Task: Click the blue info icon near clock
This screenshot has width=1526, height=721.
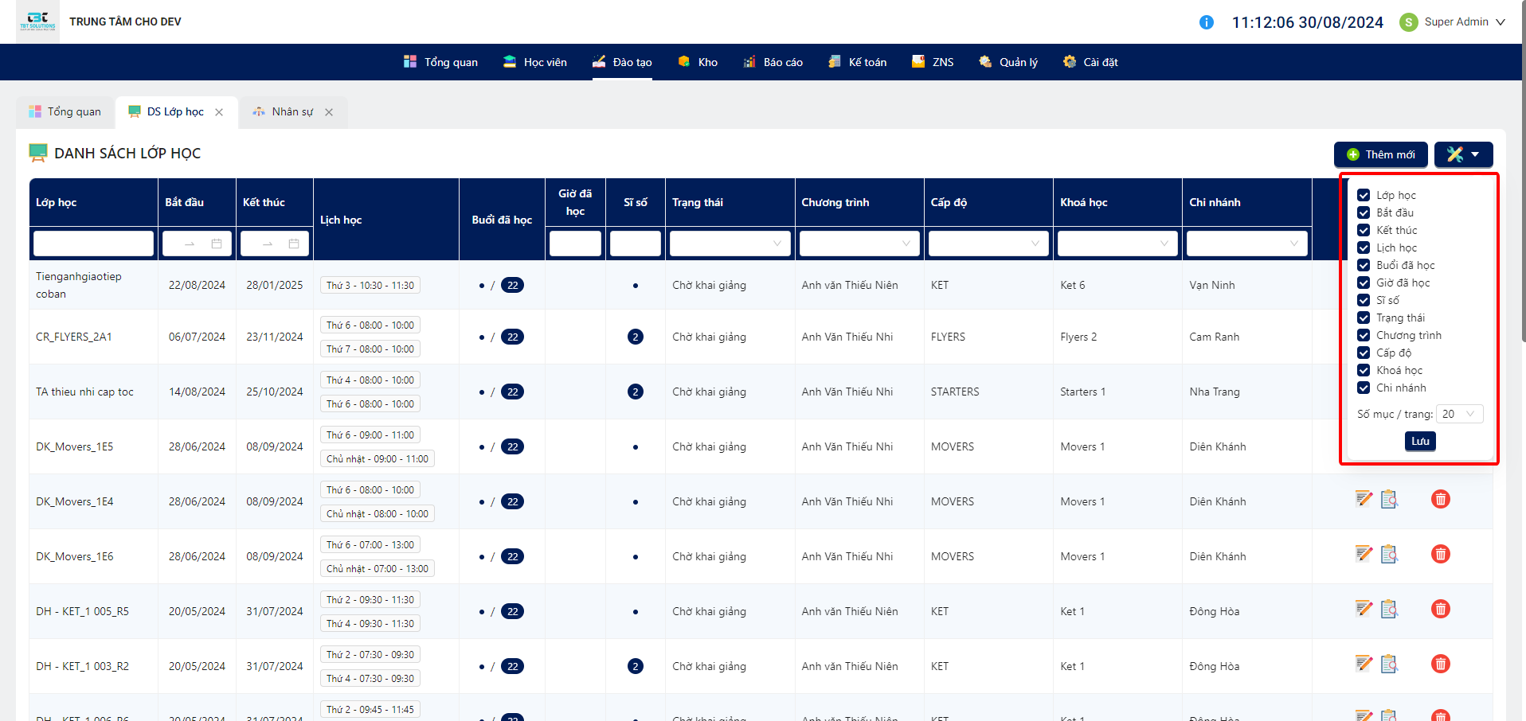Action: (x=1207, y=22)
